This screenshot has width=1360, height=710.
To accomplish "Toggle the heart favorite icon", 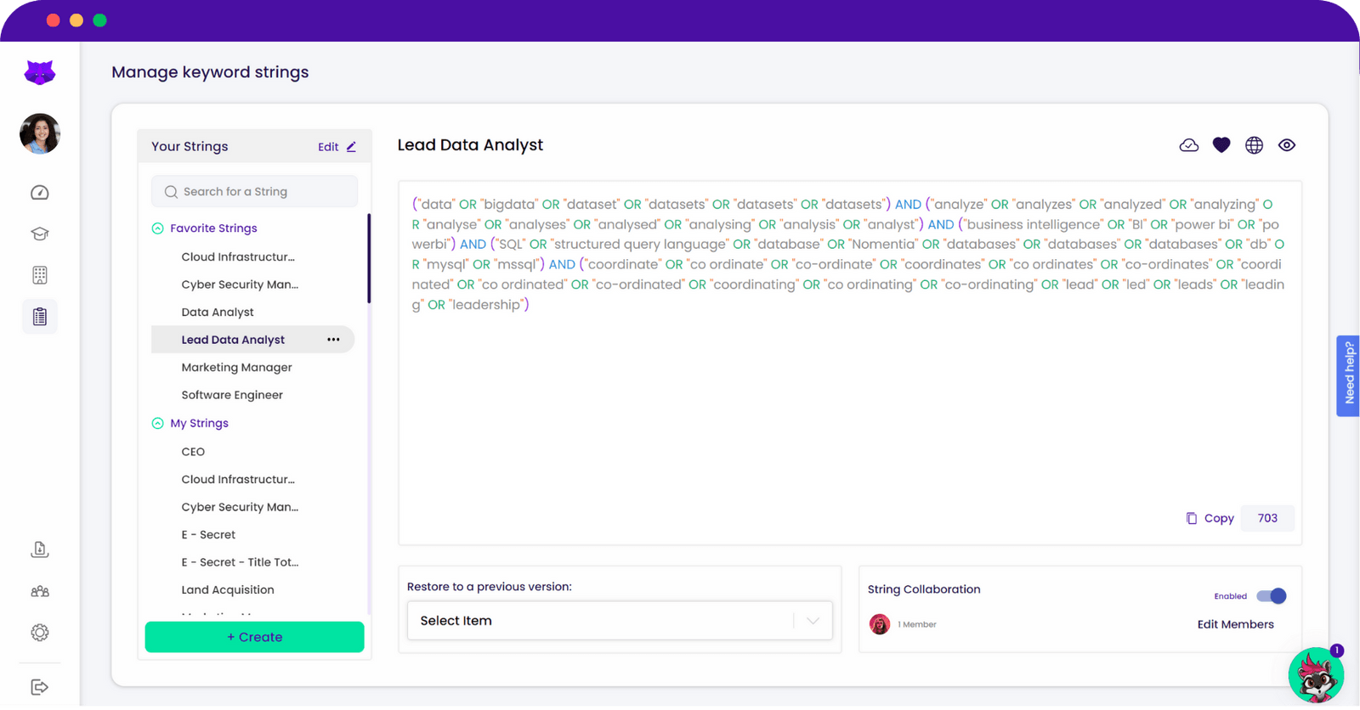I will [1221, 145].
